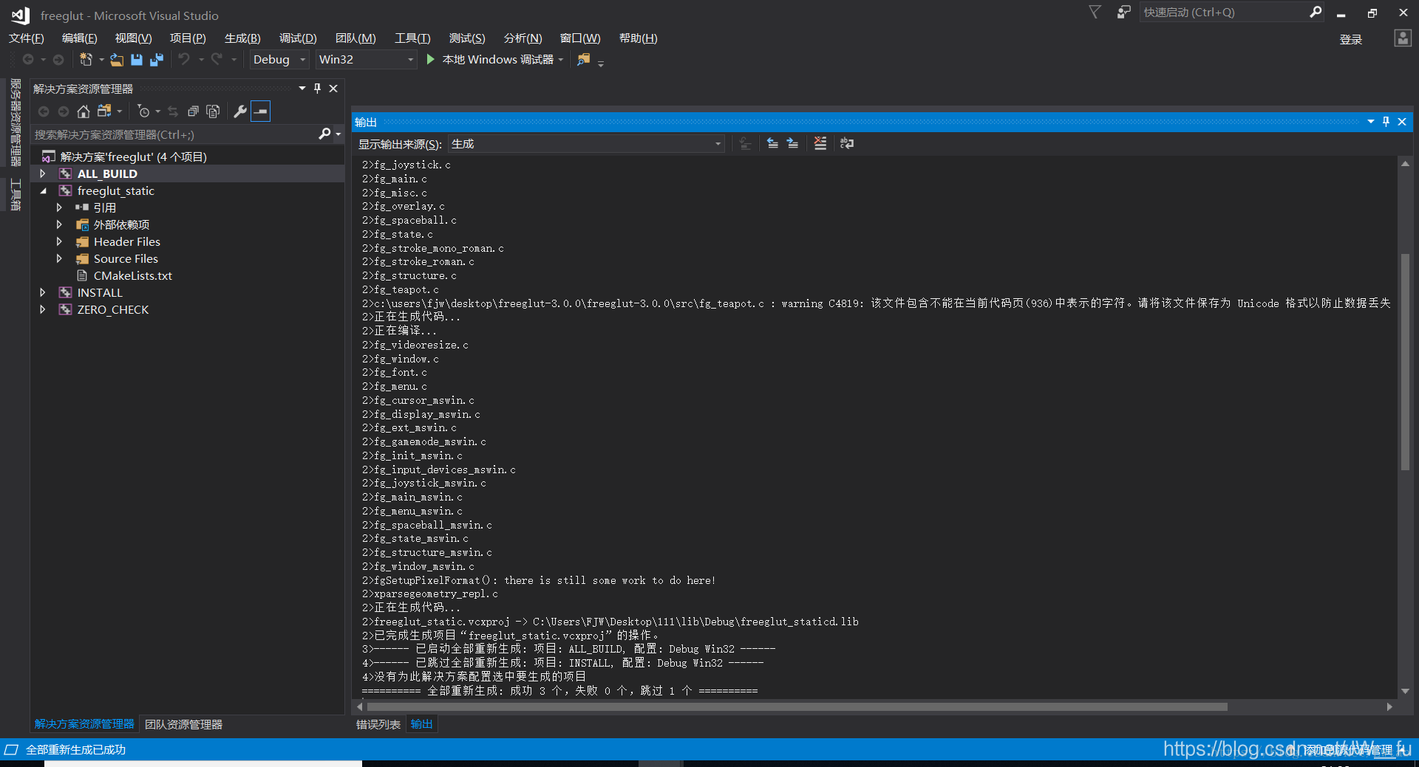
Task: Click the Solution Explorer view switch icon
Action: click(x=104, y=111)
